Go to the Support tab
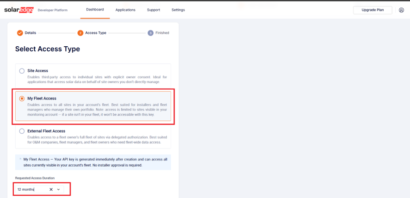The image size is (410, 198). [x=154, y=10]
